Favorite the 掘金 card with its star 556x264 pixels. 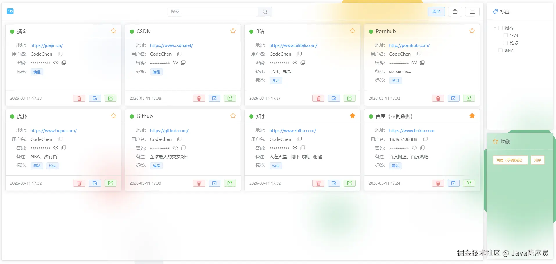[114, 31]
